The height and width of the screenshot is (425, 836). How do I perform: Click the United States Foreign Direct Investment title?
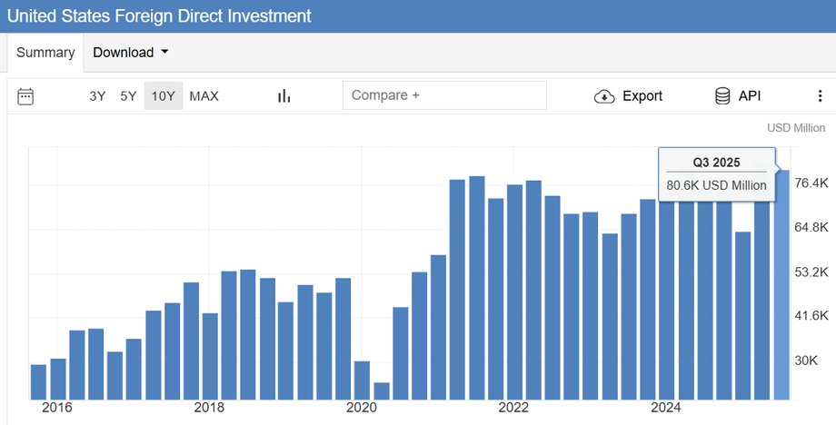[x=159, y=16]
